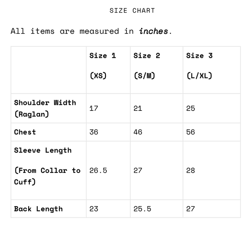Click sleeve length value 26.5

coord(98,170)
